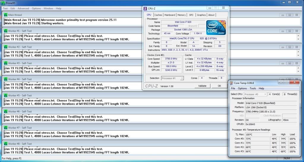The height and width of the screenshot is (162, 304).
Task: Click scroll up arrow in Worker #1 log
Action: 298,36
